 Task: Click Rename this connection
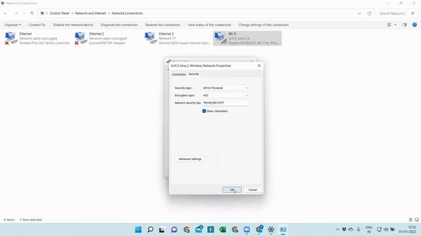(x=162, y=25)
